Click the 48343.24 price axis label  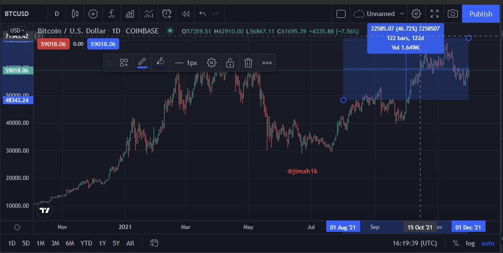coord(17,100)
